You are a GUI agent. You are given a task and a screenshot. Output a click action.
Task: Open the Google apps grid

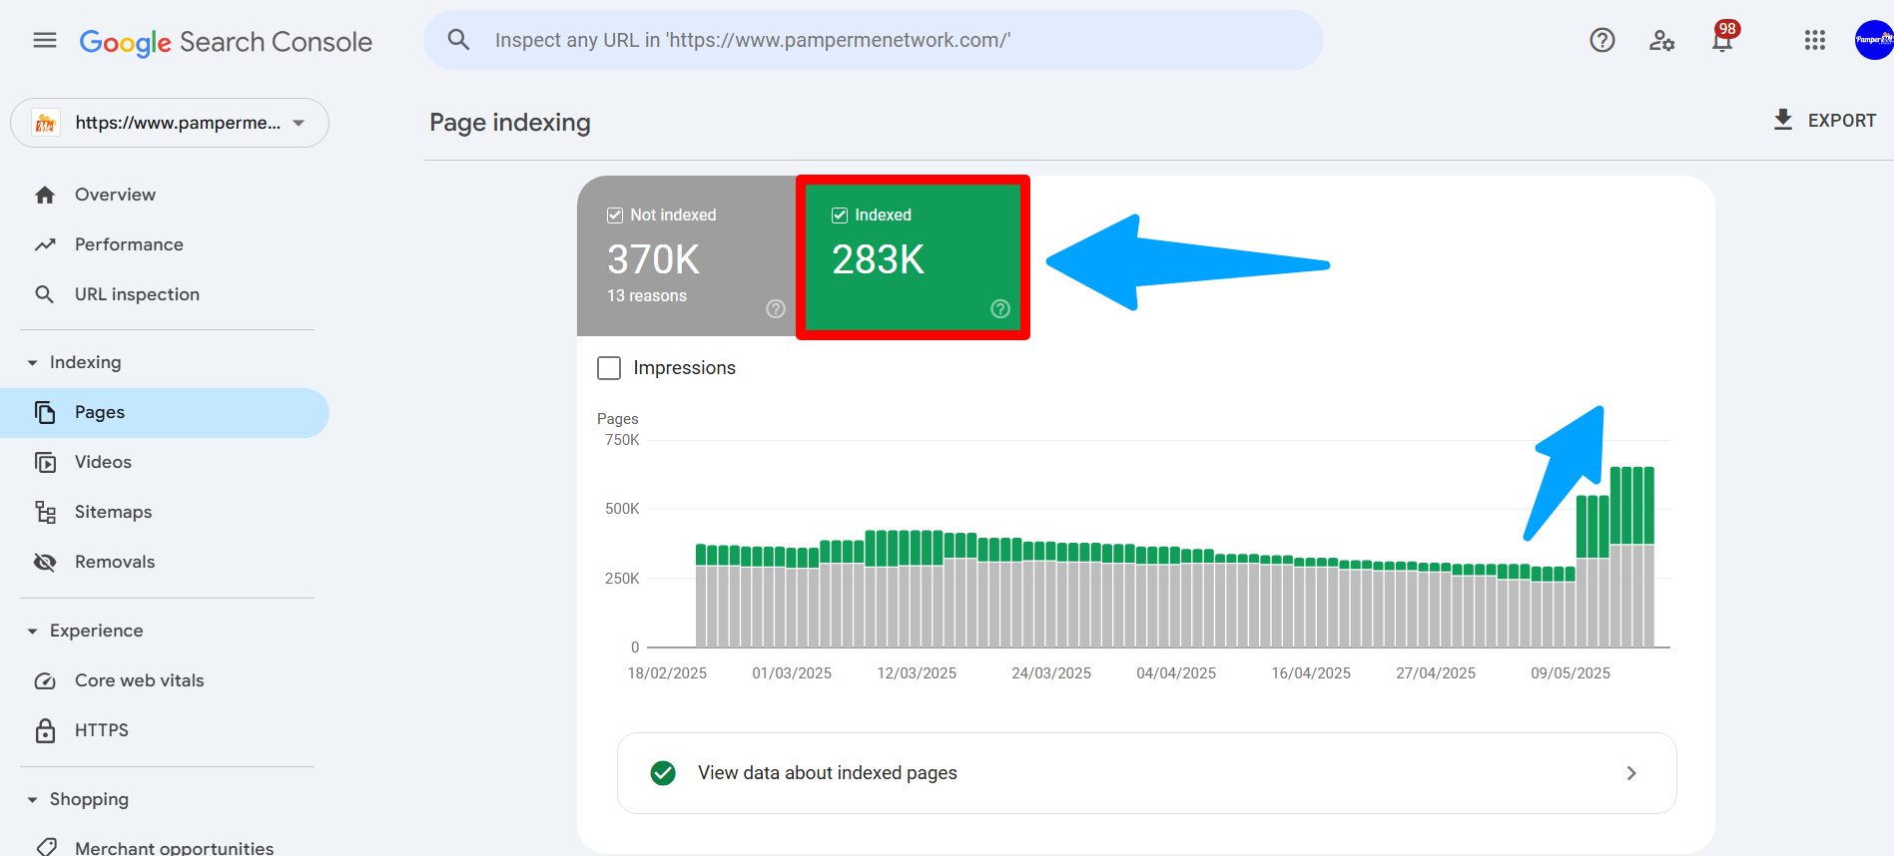coord(1815,40)
